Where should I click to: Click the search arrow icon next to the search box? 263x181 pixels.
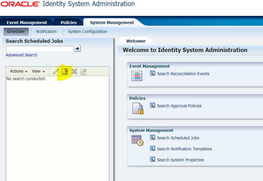[x=77, y=49]
